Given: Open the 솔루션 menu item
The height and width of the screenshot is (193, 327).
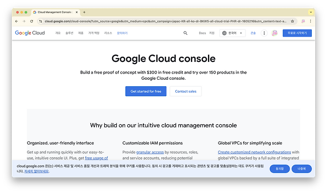Looking at the screenshot, I should [x=69, y=33].
